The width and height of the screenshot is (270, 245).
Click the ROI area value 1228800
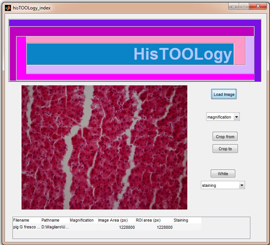point(154,227)
